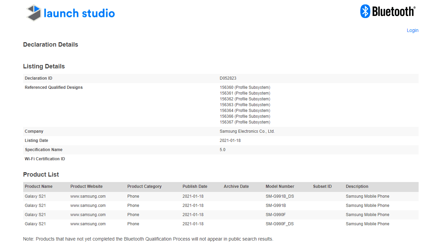This screenshot has width=436, height=245.
Task: Click the Subset ID column header
Action: (322, 186)
